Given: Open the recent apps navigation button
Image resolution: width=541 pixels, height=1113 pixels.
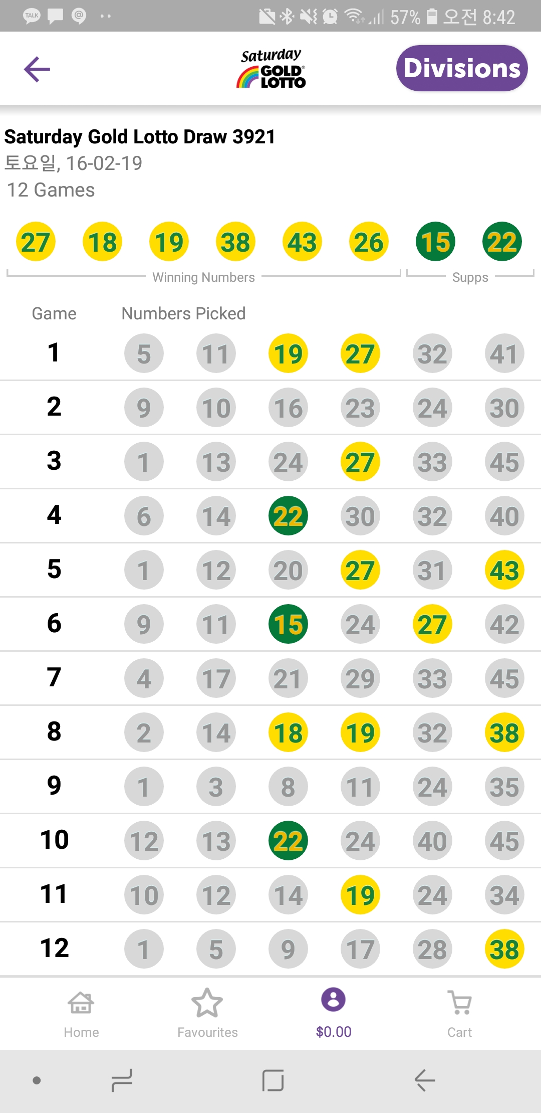Looking at the screenshot, I should (x=122, y=1080).
